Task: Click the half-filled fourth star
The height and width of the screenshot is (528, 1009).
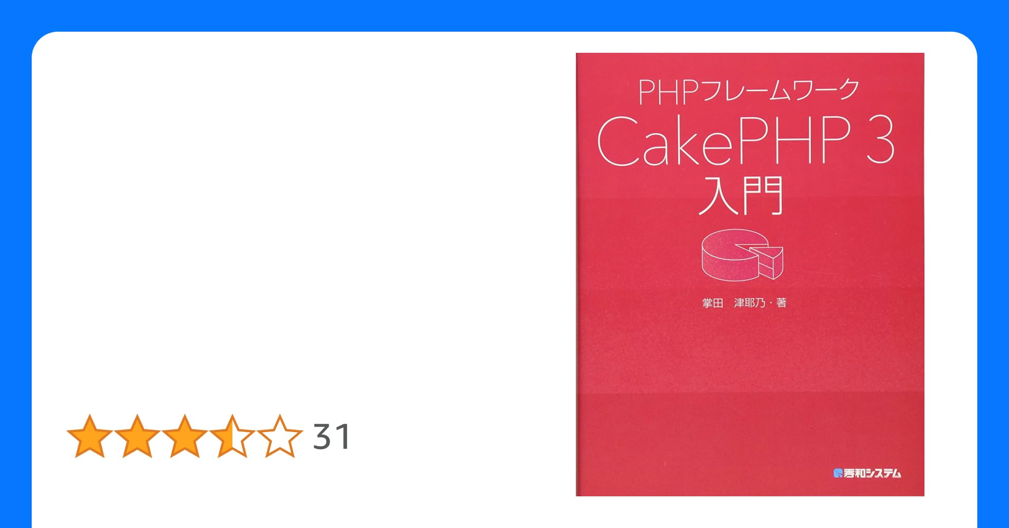Action: tap(232, 436)
